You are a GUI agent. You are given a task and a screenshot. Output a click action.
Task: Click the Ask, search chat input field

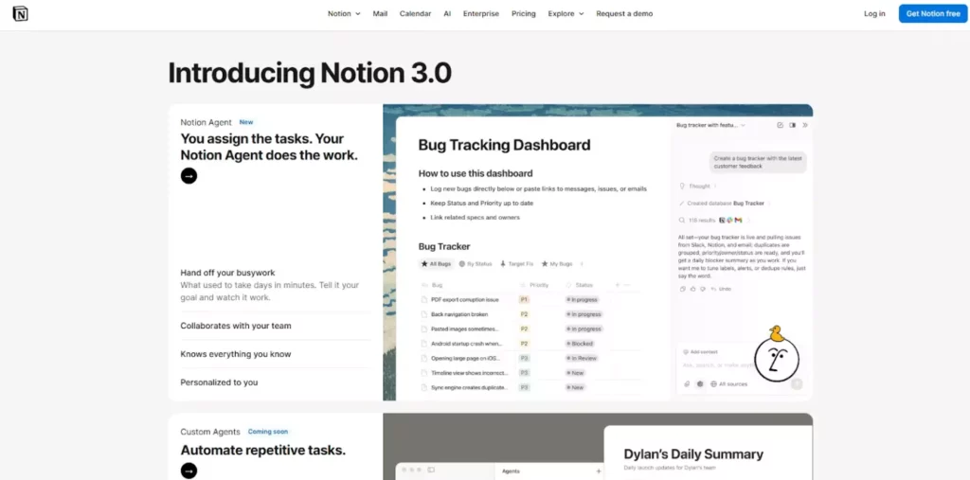click(x=718, y=365)
